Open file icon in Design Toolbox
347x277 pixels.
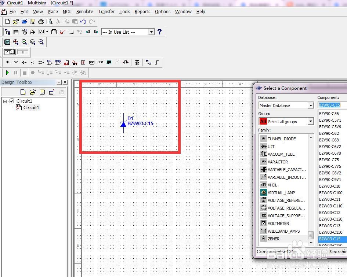click(33, 92)
